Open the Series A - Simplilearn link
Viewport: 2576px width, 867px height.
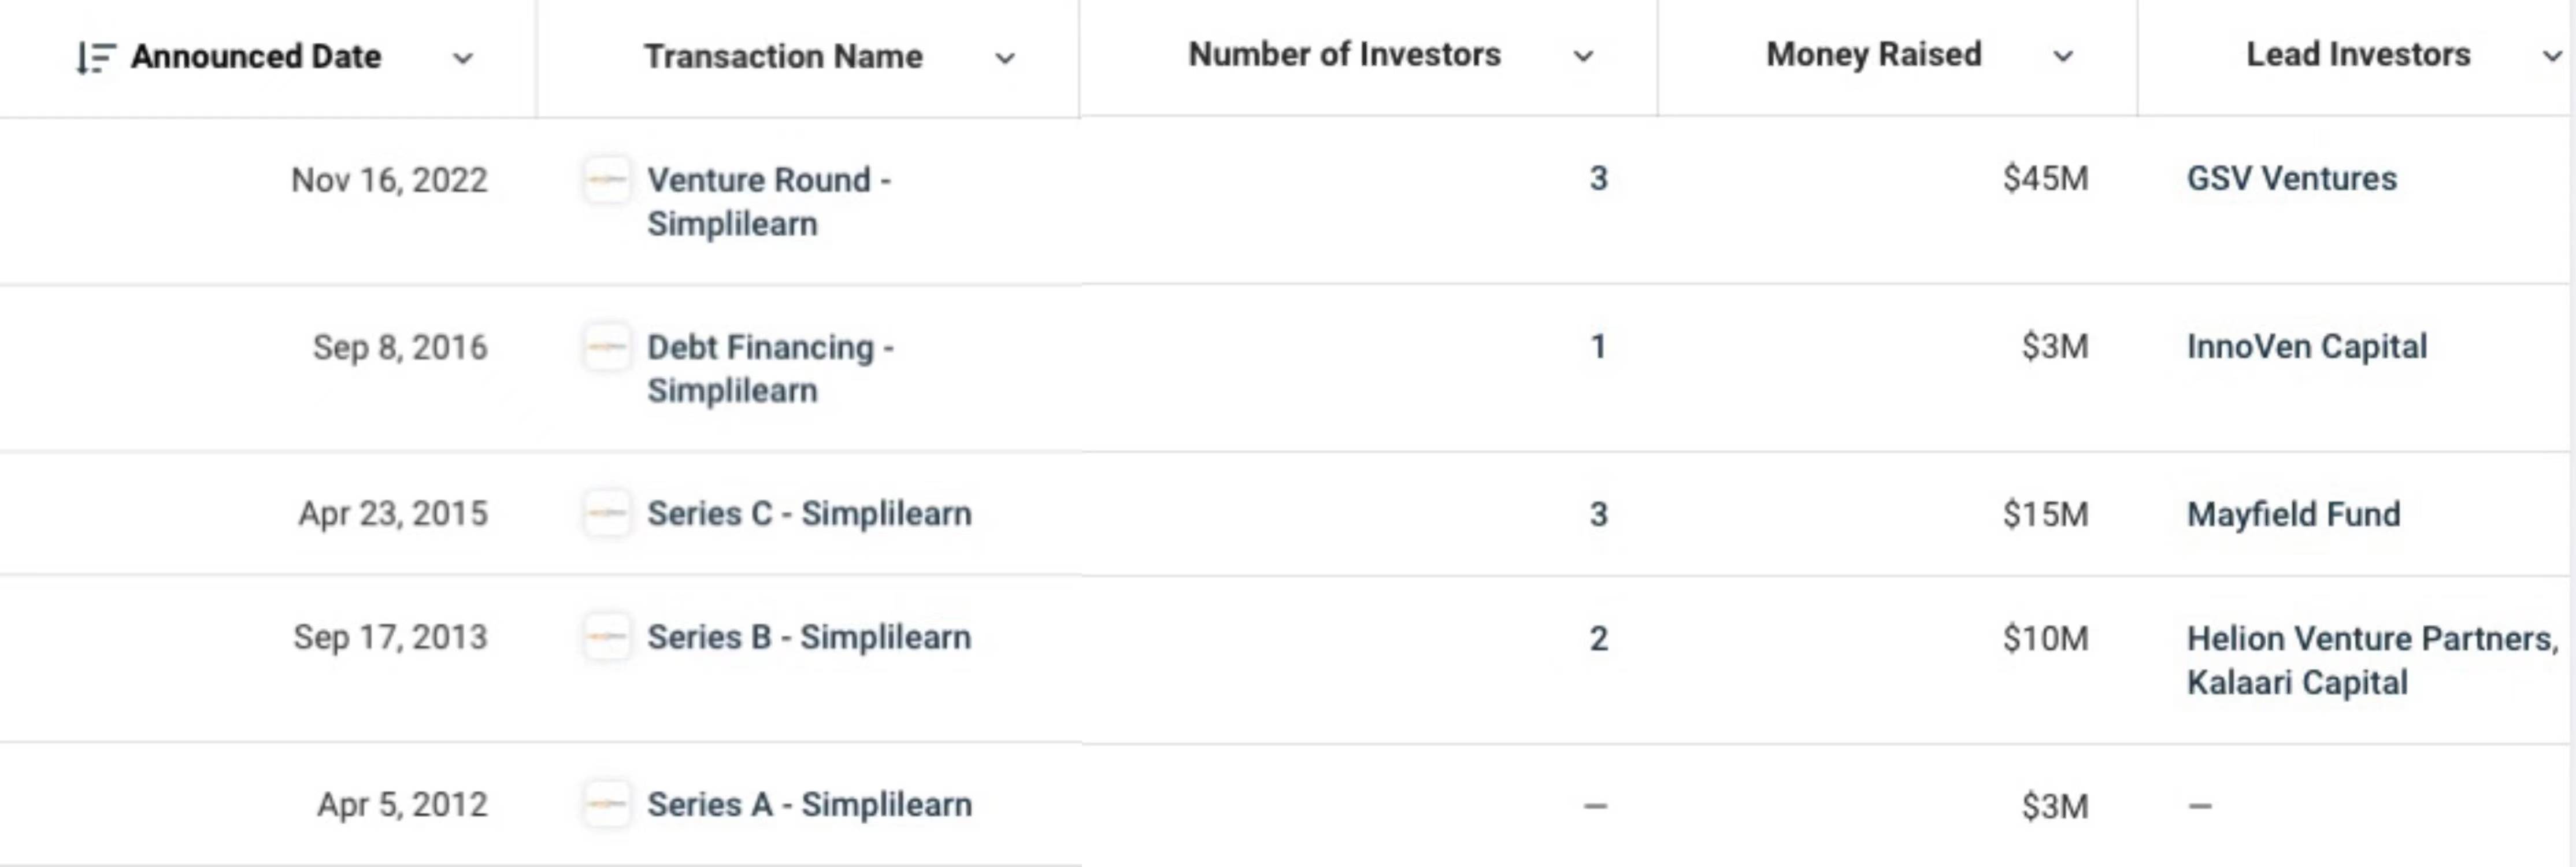tap(809, 804)
